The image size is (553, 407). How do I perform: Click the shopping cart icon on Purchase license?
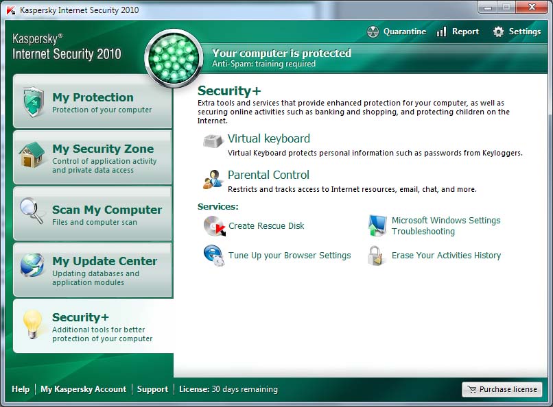pyautogui.click(x=471, y=389)
